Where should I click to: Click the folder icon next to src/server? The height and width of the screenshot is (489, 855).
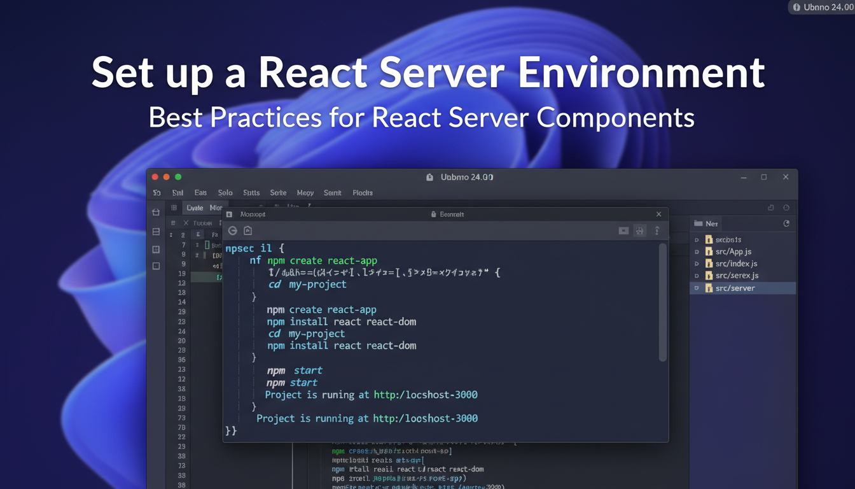coord(709,288)
